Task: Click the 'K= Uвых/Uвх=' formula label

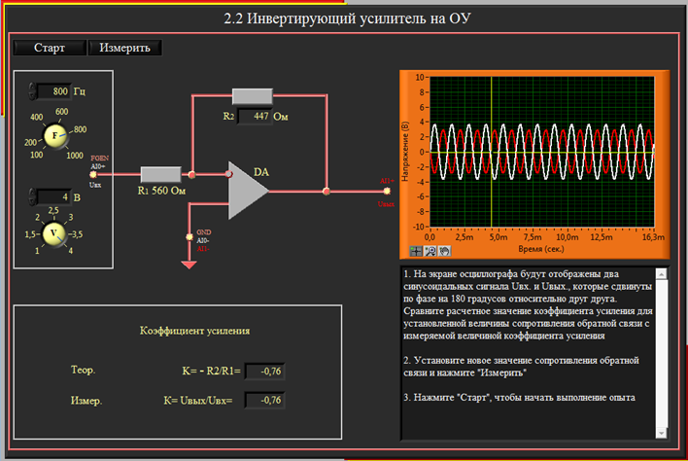Action: [198, 401]
